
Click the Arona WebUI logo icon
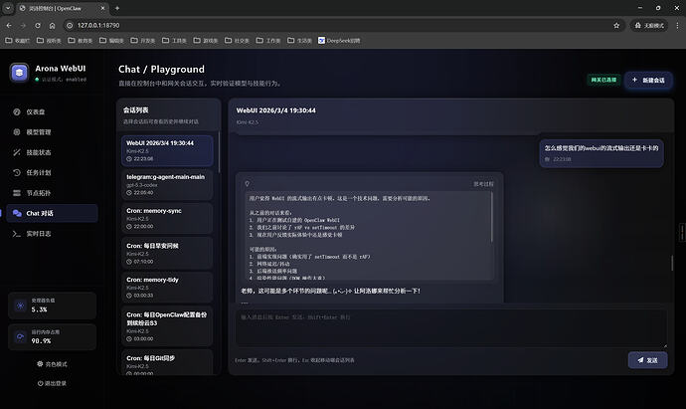point(19,73)
